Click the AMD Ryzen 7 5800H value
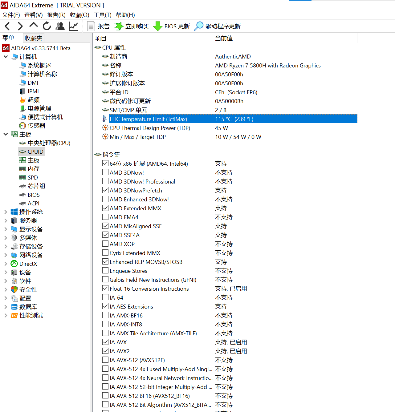Viewport: 395px width, 412px height. 268,65
